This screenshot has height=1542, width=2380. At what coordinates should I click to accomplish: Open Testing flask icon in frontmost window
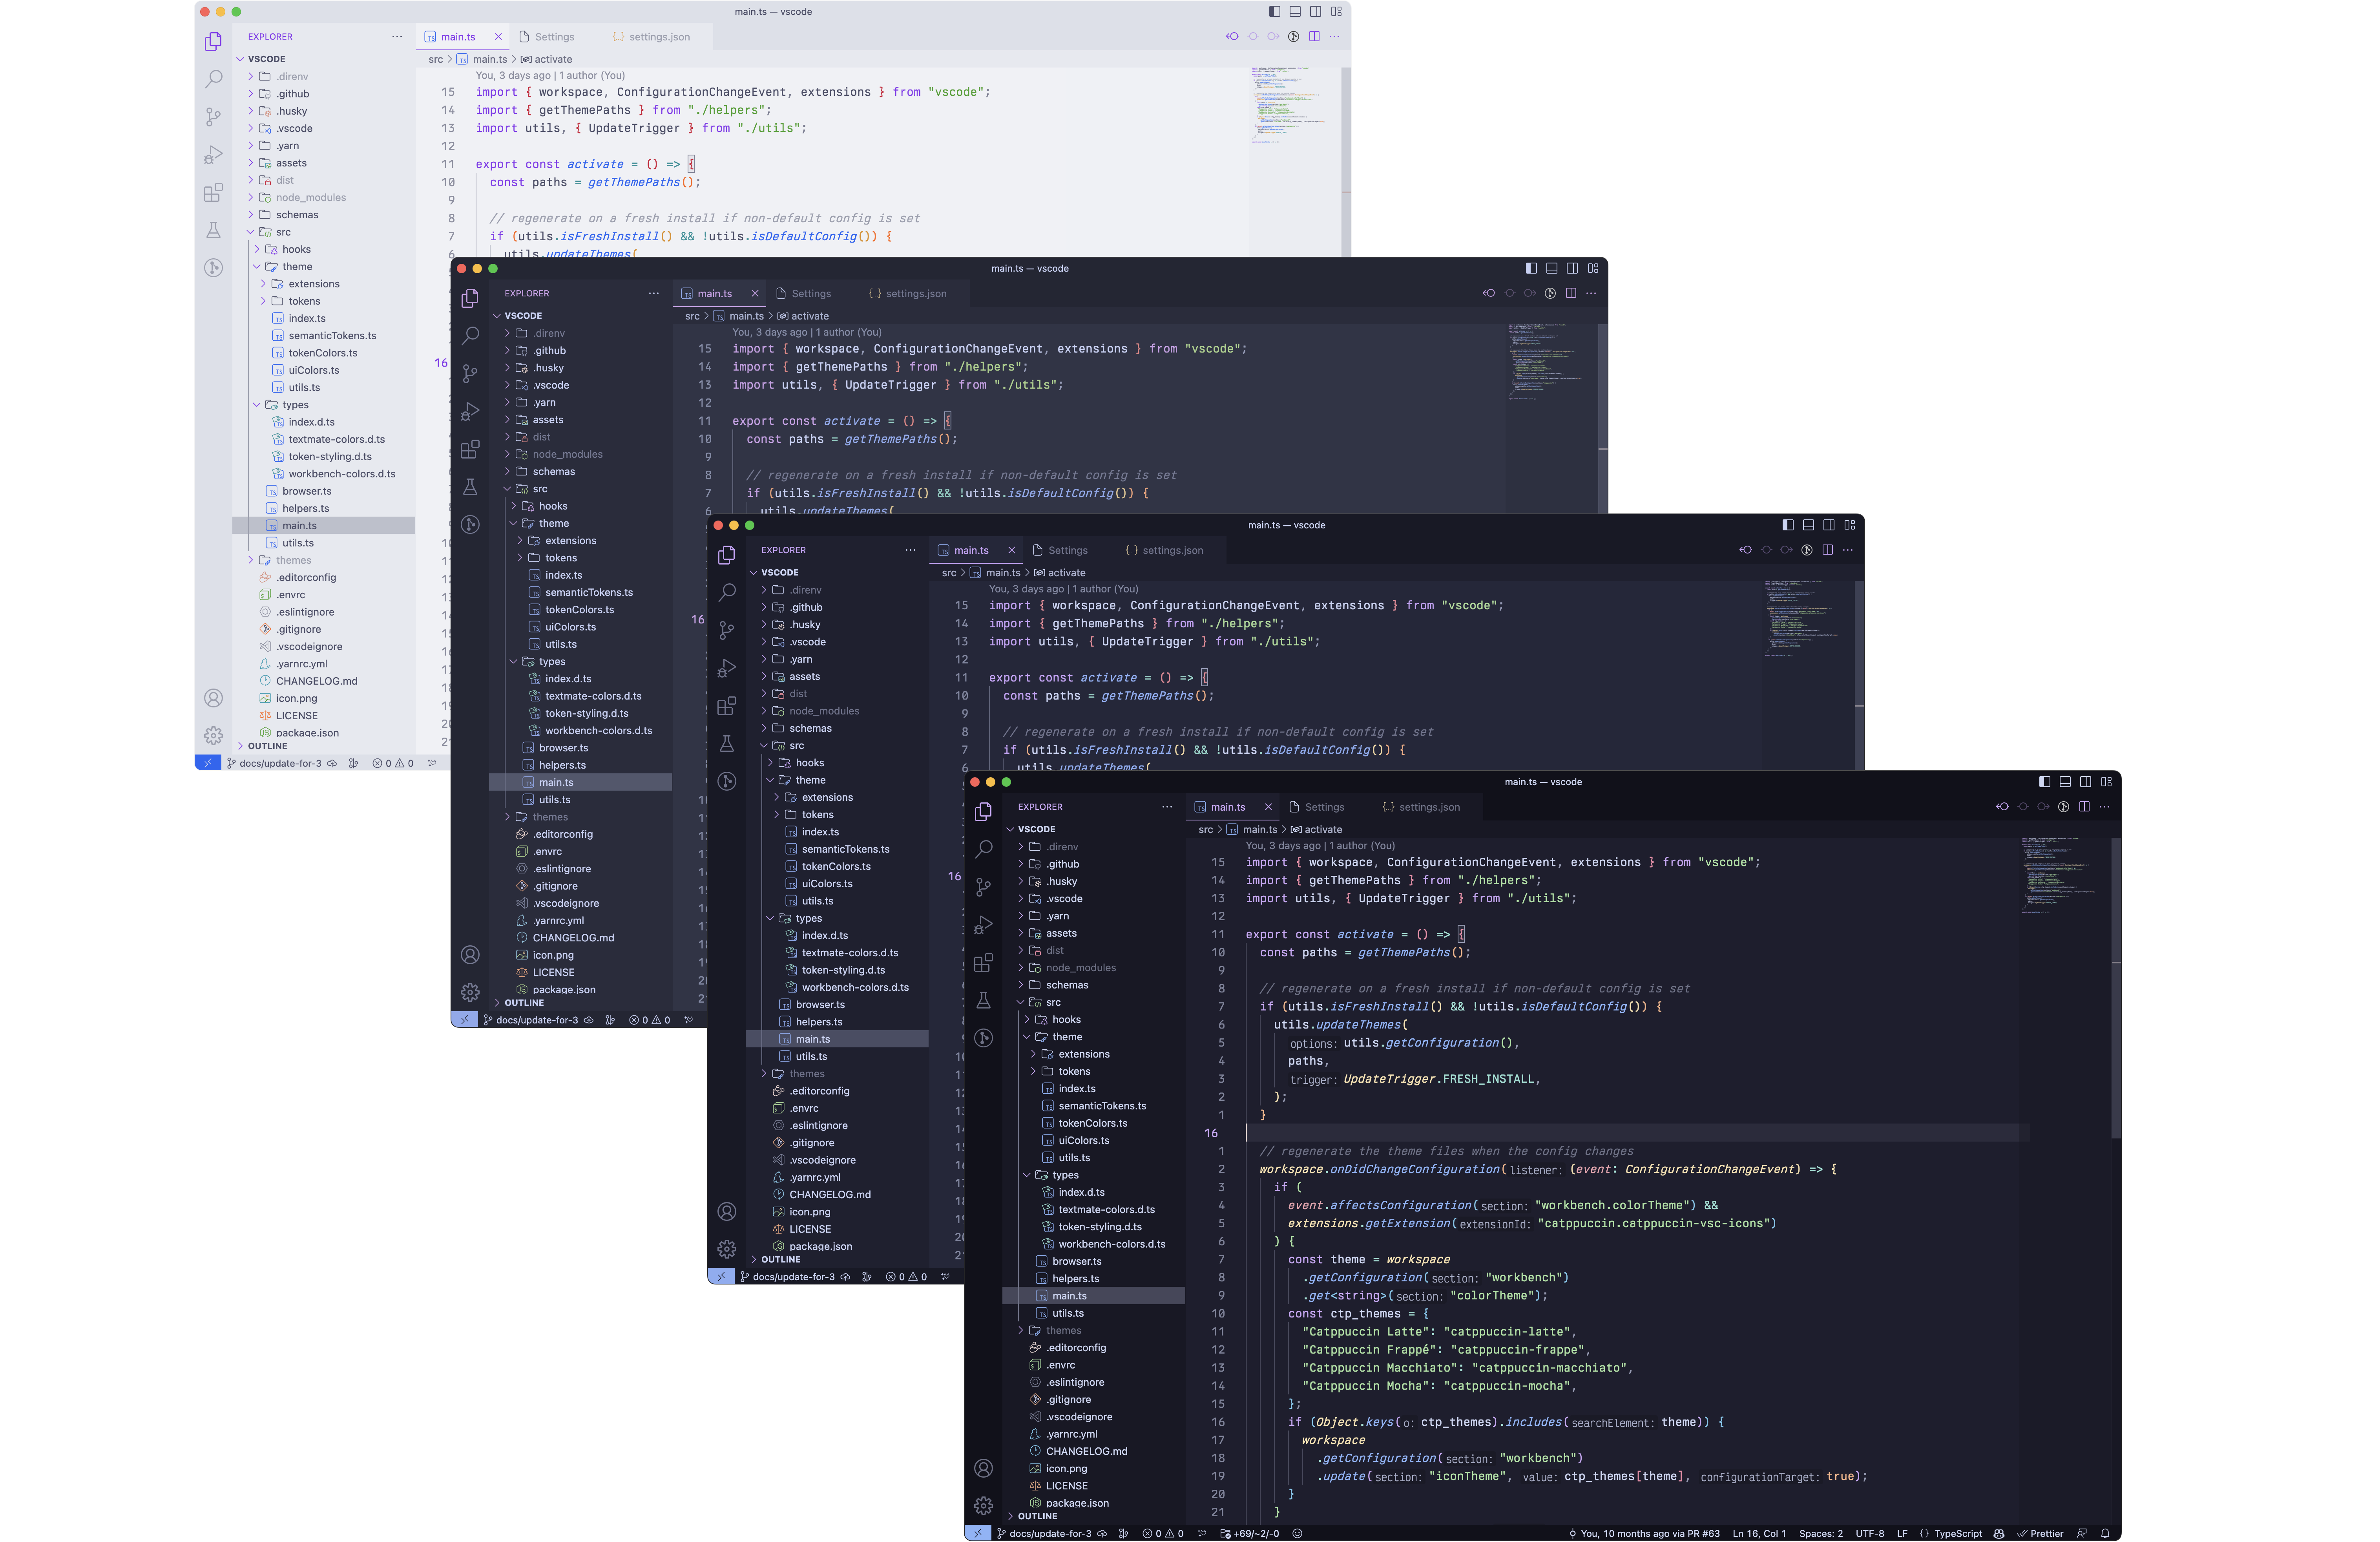click(x=983, y=1000)
